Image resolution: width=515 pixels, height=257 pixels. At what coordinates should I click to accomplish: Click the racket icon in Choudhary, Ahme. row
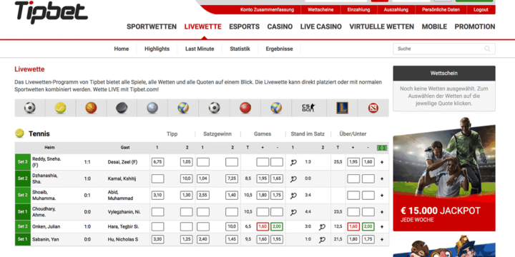(294, 212)
